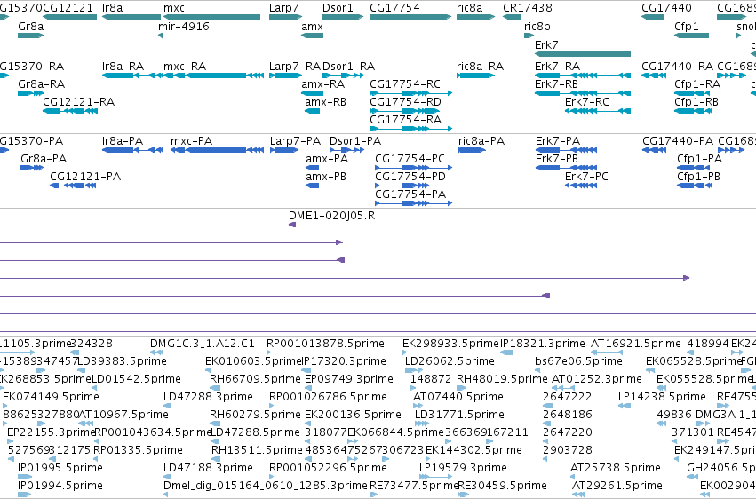Image resolution: width=756 pixels, height=499 pixels.
Task: Open the IP01995.5prime EST label
Action: coord(60,468)
